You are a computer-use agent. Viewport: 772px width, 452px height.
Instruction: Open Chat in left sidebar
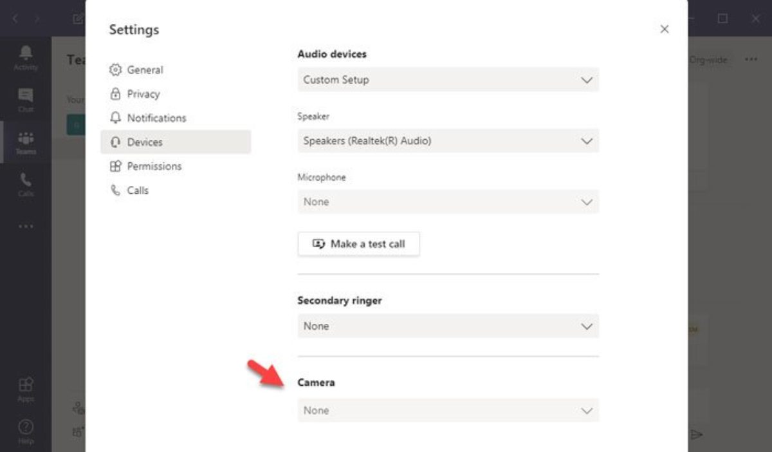pyautogui.click(x=26, y=99)
